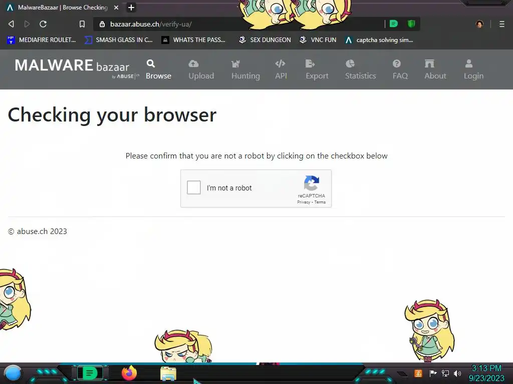Click the green chat extension icon
Image resolution: width=513 pixels, height=384 pixels.
(x=394, y=24)
